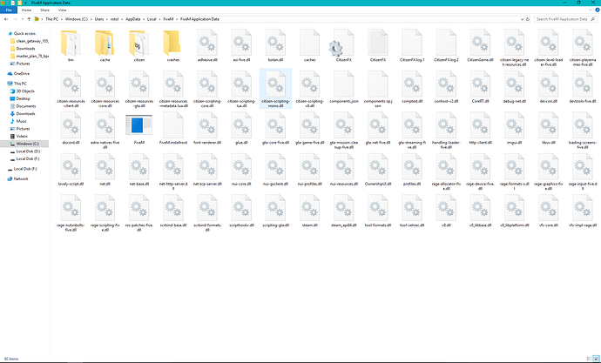
Task: Select the lovely-script.dll file
Action: 71,170
